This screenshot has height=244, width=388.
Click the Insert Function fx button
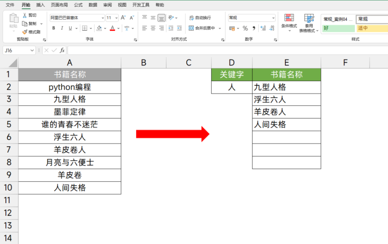62,50
